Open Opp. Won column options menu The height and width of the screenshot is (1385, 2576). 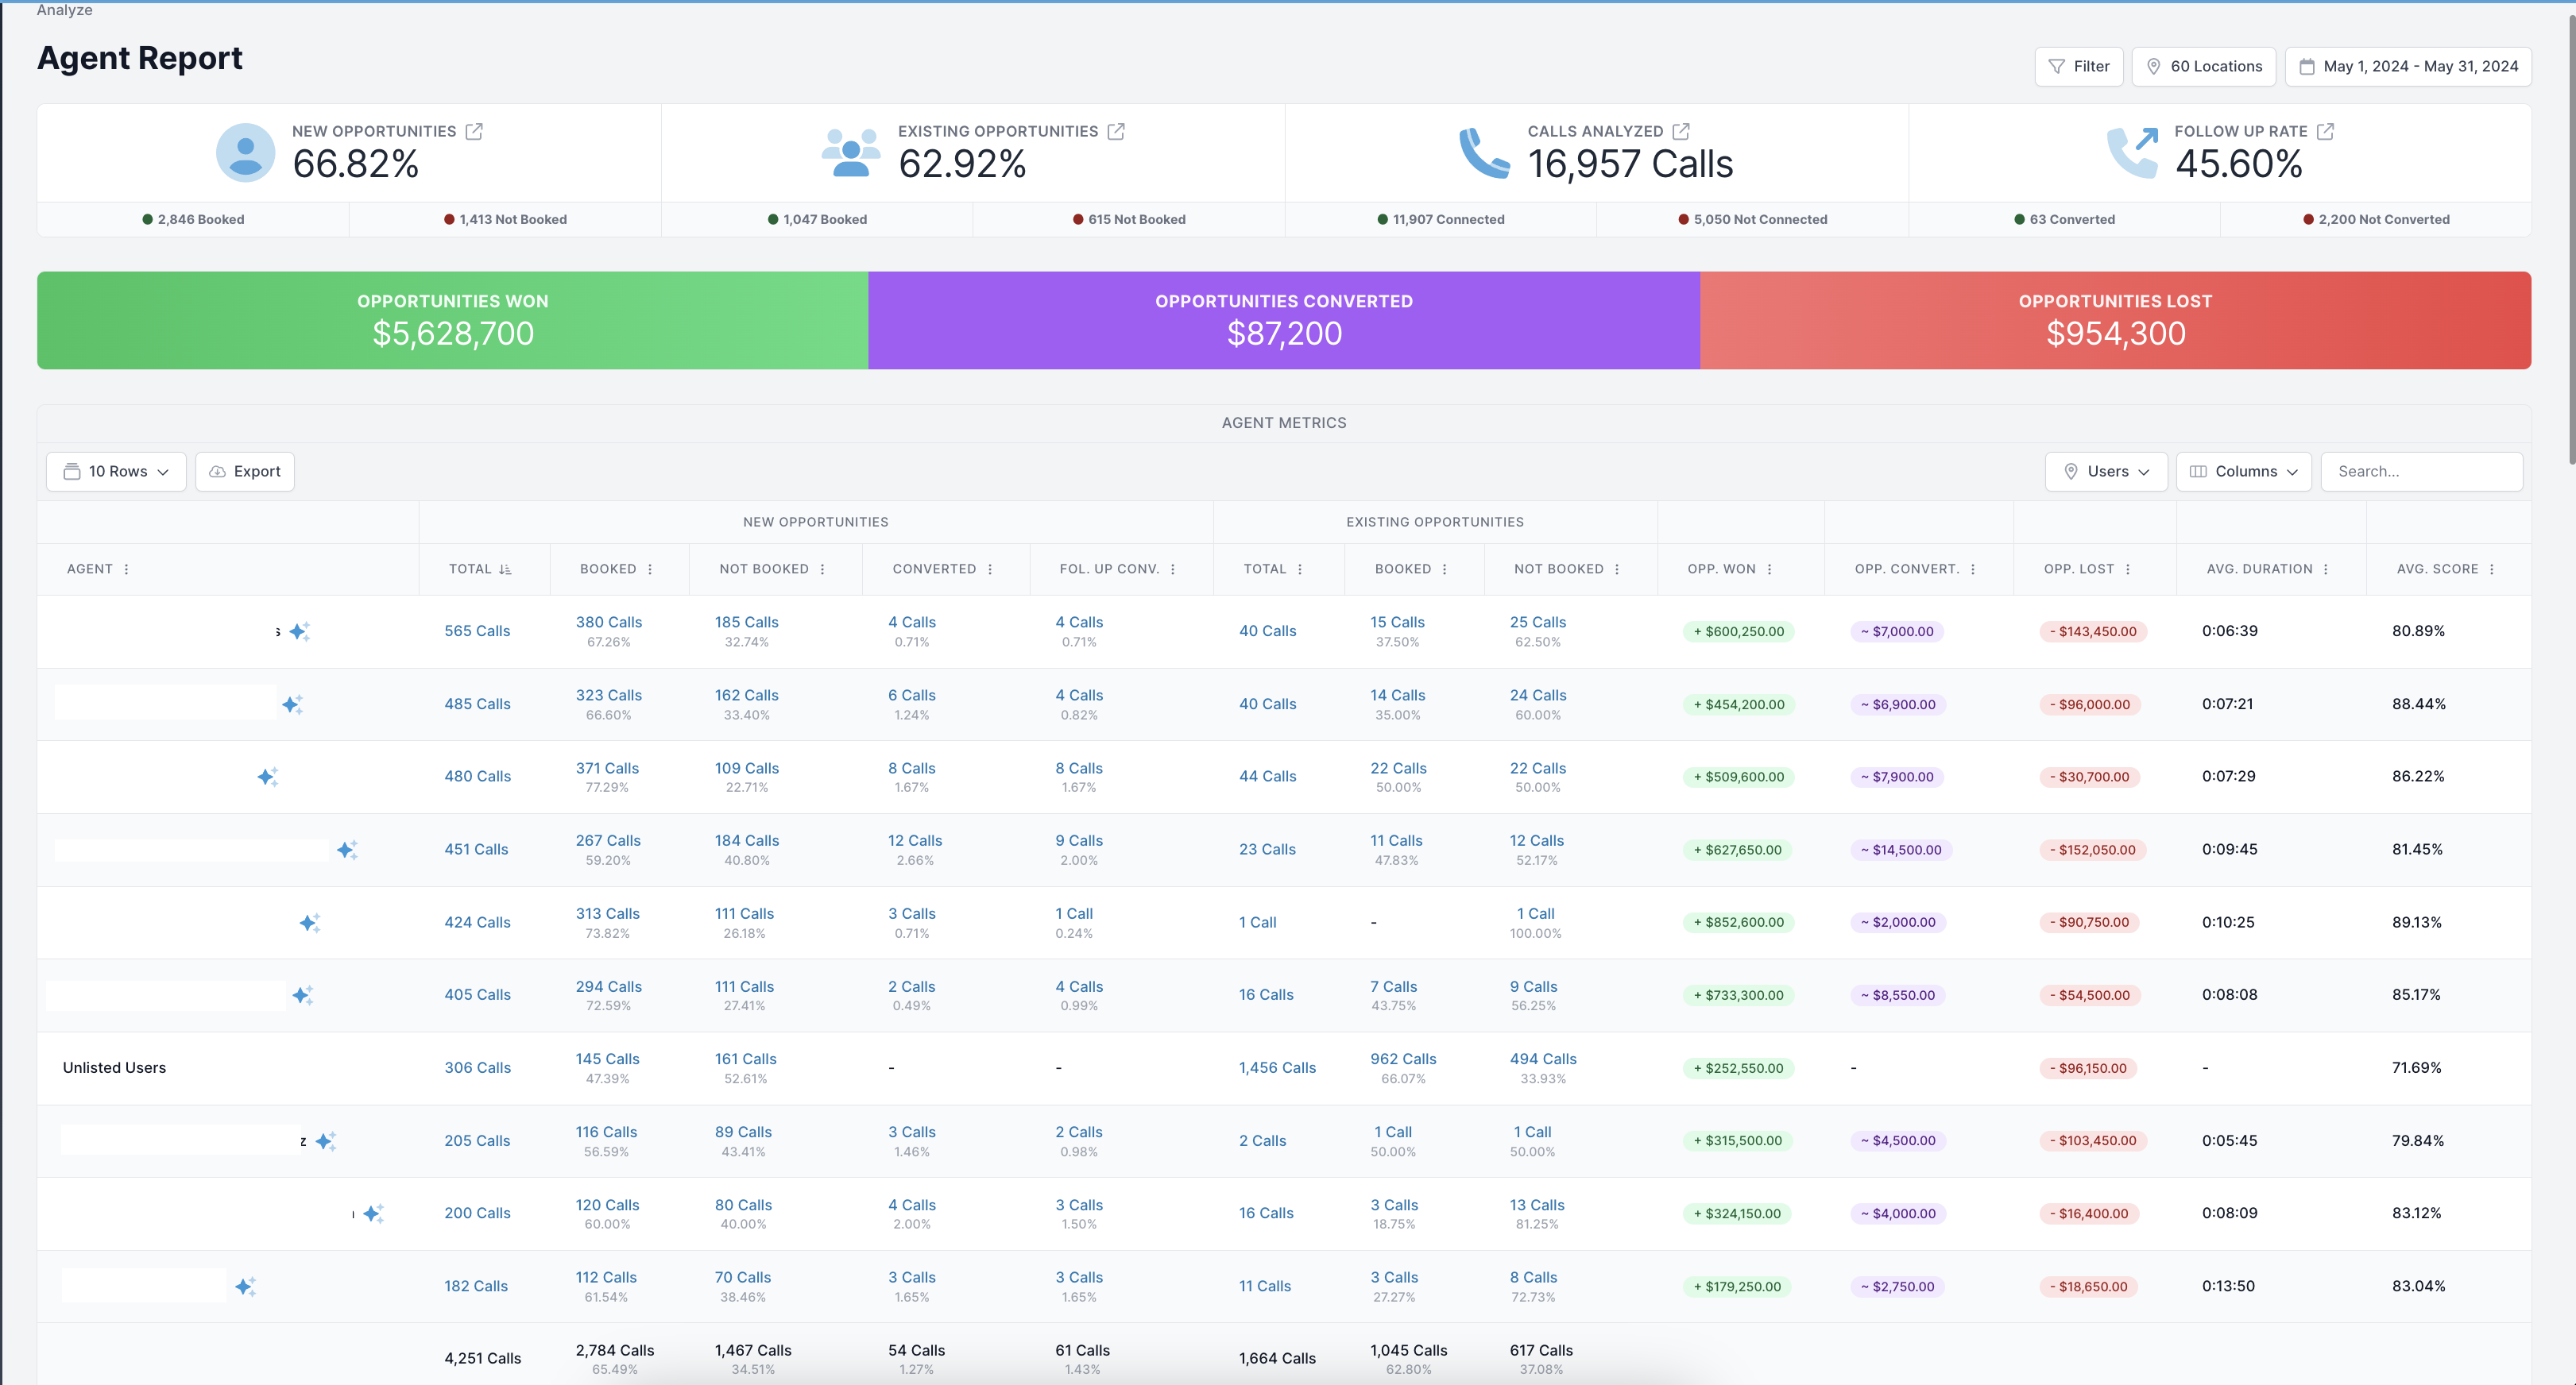pyautogui.click(x=1769, y=569)
